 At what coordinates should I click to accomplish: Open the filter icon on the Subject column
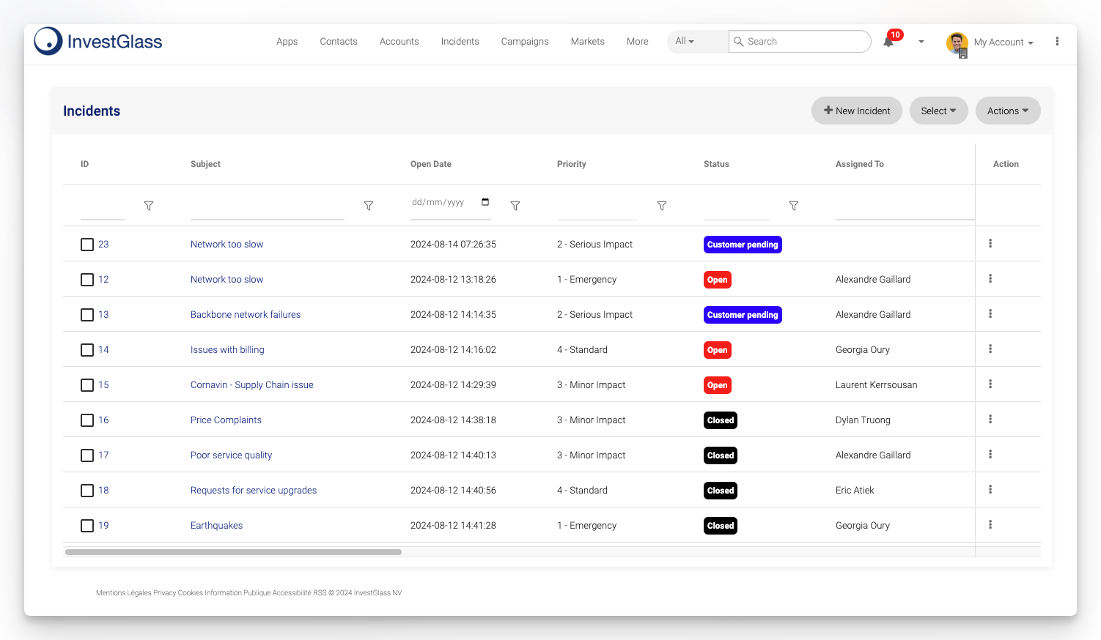[369, 206]
